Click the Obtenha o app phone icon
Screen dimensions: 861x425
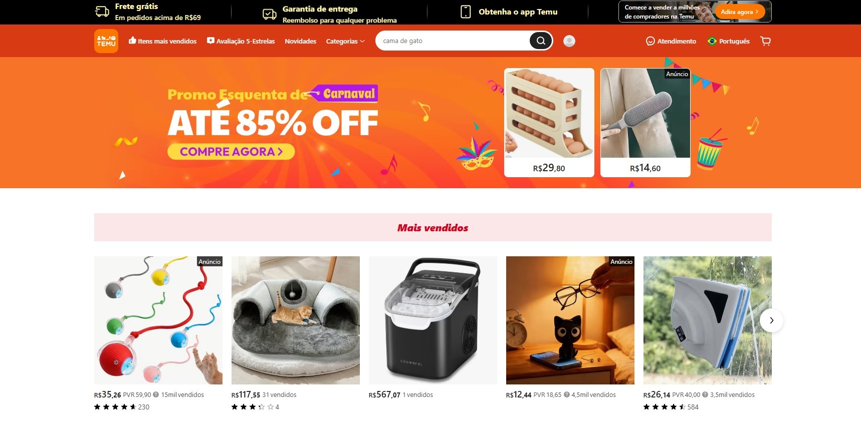466,12
